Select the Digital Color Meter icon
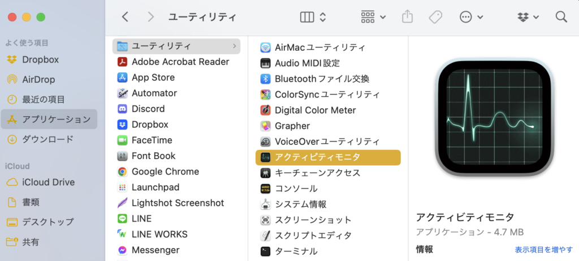Screen dimensions: 579x261 tap(265, 110)
